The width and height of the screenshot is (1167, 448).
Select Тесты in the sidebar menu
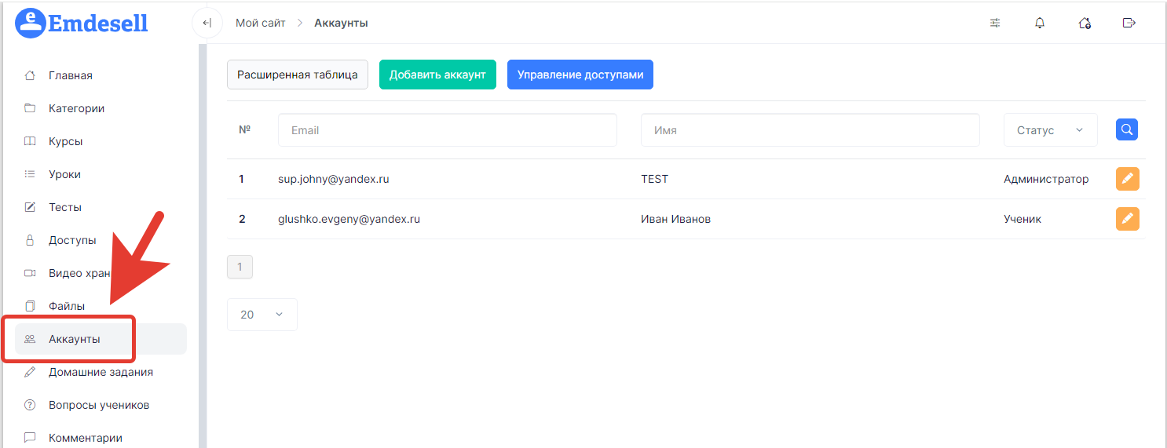coord(65,207)
